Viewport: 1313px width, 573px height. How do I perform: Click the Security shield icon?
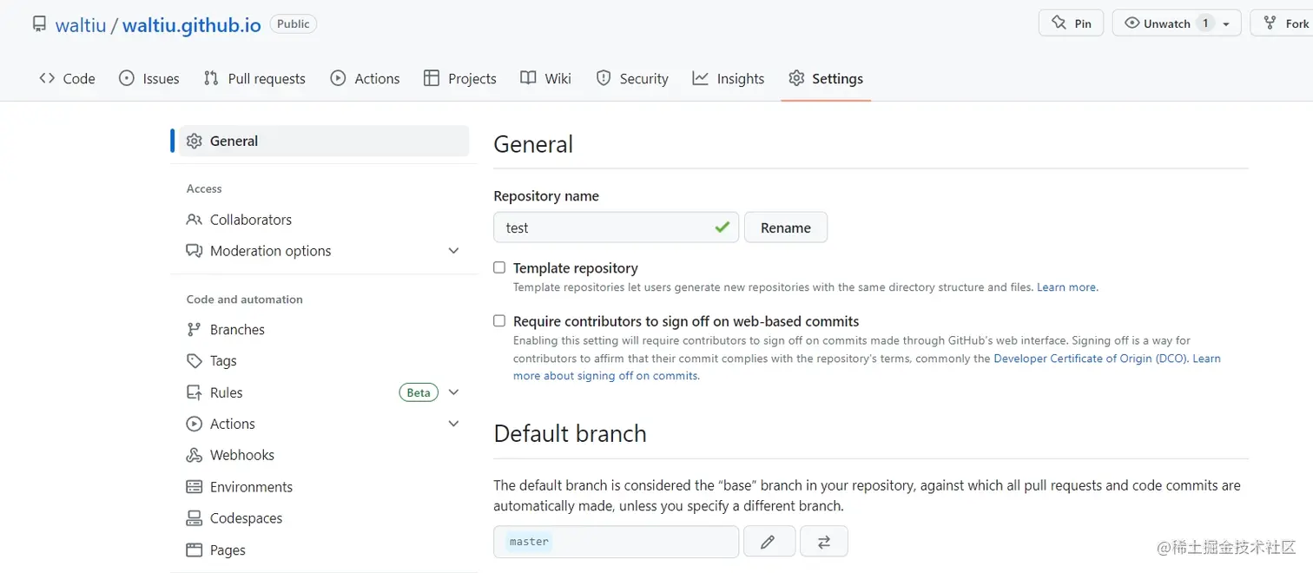tap(604, 78)
